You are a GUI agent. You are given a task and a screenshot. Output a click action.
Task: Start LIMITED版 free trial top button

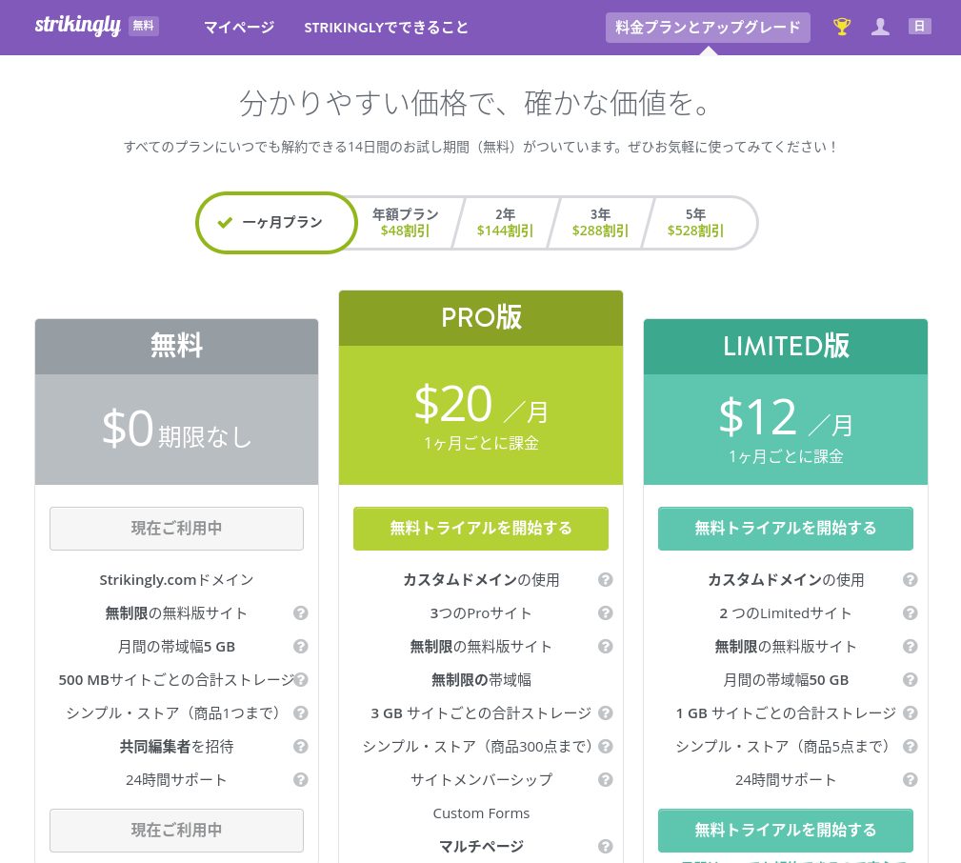click(786, 529)
